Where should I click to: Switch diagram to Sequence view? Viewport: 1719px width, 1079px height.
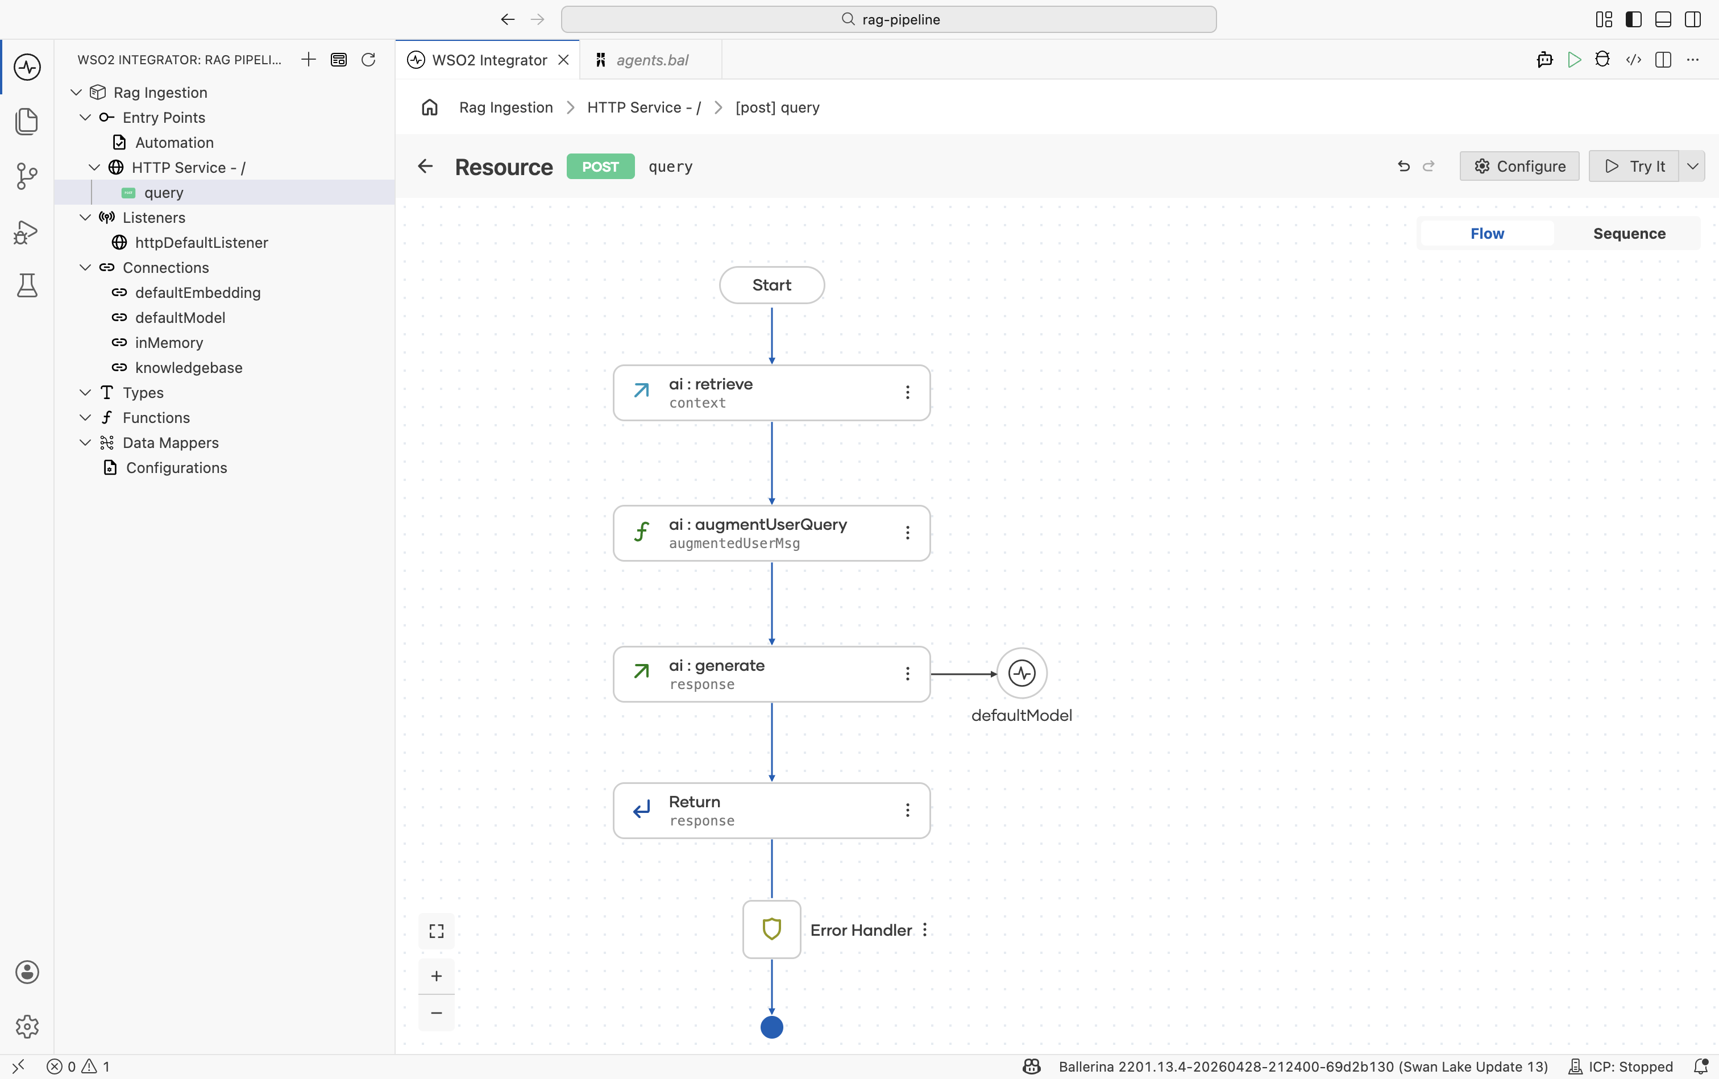[1629, 233]
